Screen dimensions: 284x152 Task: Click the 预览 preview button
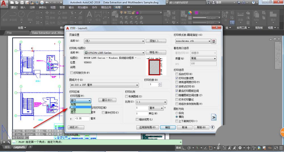click(x=76, y=127)
